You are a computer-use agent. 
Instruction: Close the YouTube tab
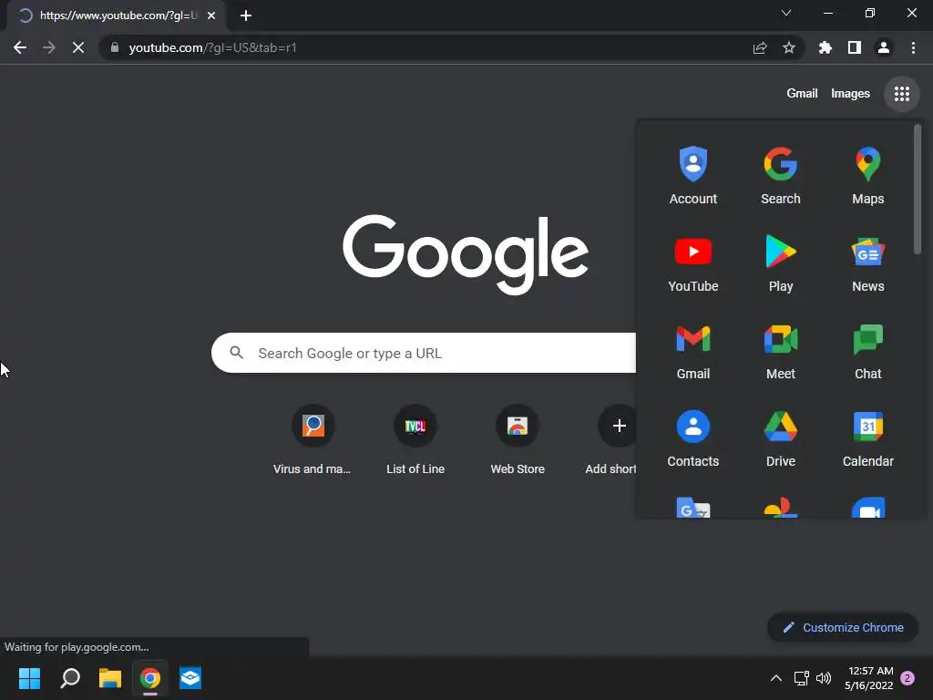click(x=211, y=15)
